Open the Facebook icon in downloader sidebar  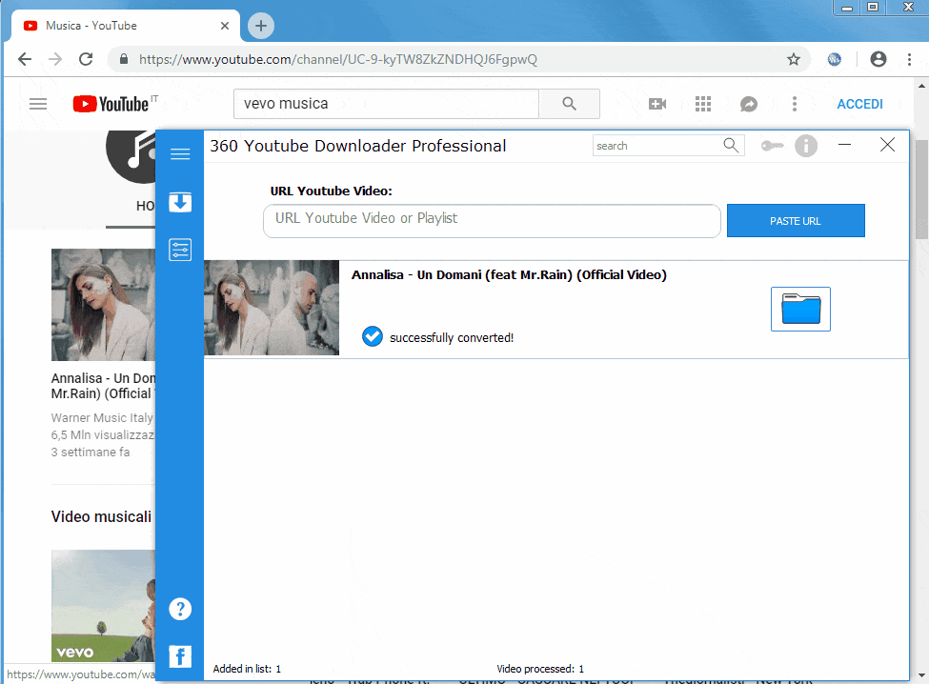pyautogui.click(x=180, y=656)
